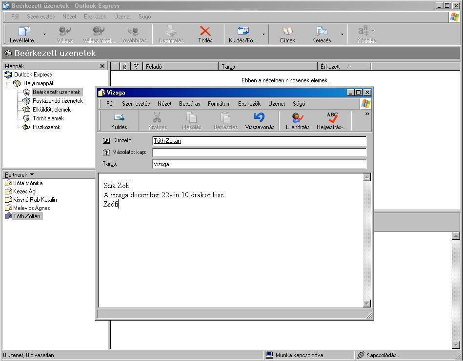463x361 pixels.
Task: Select Elküldött elemek folder
Action: (x=52, y=110)
